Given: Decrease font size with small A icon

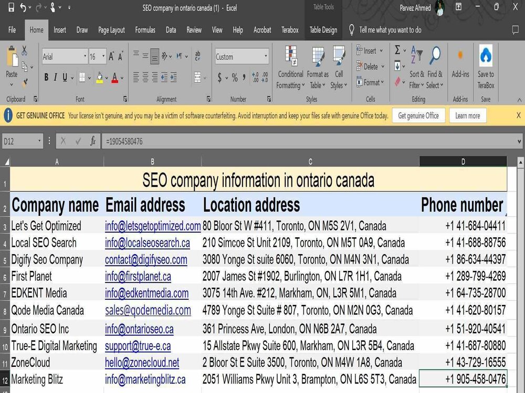Looking at the screenshot, I should 120,57.
